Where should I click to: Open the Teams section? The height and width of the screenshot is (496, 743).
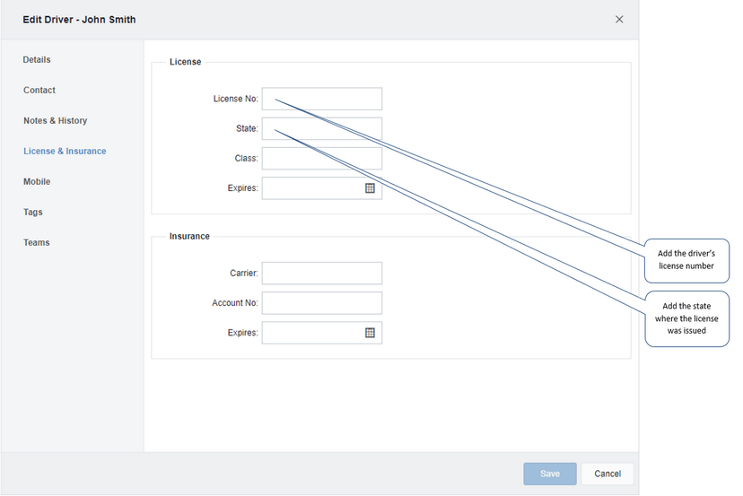coord(37,242)
